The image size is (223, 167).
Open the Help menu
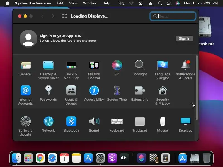pyautogui.click(x=106, y=3)
